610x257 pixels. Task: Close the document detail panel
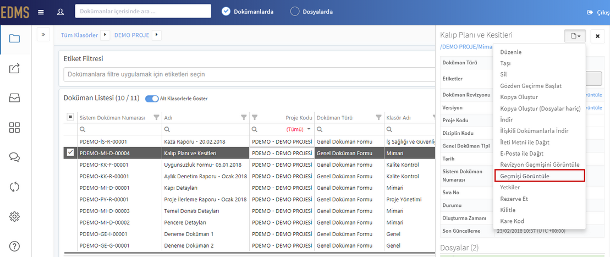597,36
